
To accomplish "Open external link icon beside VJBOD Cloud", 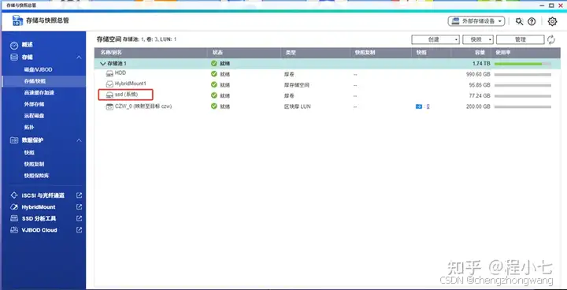I will pos(79,230).
